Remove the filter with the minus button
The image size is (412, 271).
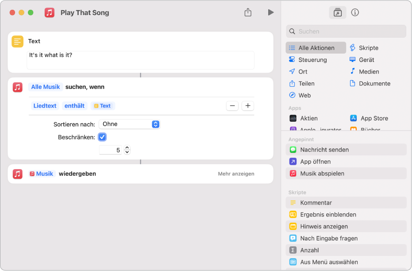232,106
